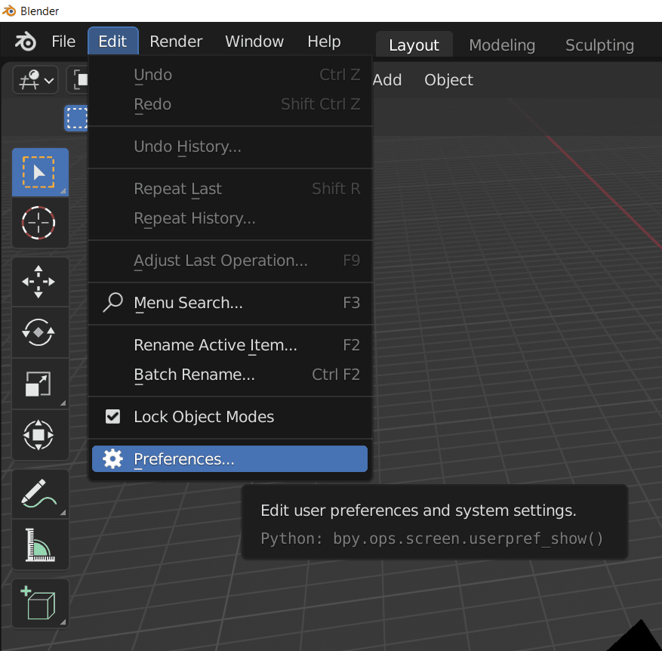Open the editor type dropdown
This screenshot has height=651, width=662.
[34, 79]
